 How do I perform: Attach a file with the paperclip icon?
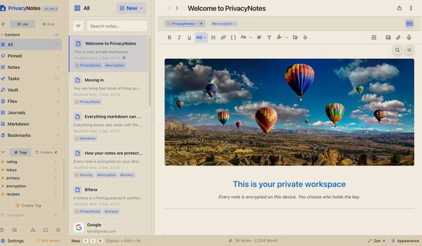click(398, 37)
